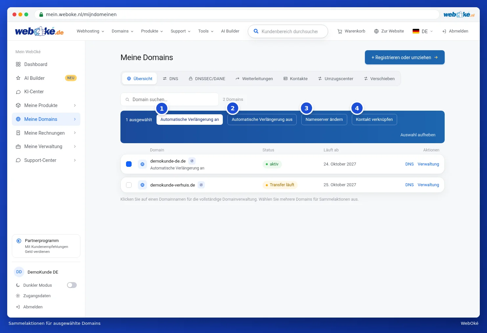
Task: Open the Domains dropdown in the top navigation
Action: click(x=122, y=31)
